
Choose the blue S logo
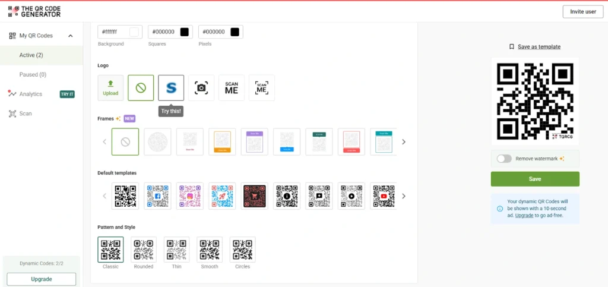pyautogui.click(x=171, y=88)
